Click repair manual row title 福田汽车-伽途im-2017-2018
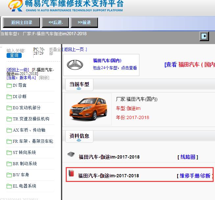This screenshot has height=200, width=215. (108, 176)
